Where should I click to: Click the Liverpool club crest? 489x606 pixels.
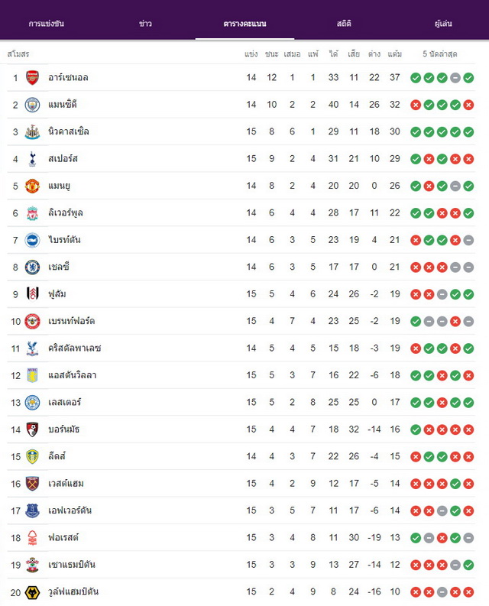pyautogui.click(x=32, y=213)
